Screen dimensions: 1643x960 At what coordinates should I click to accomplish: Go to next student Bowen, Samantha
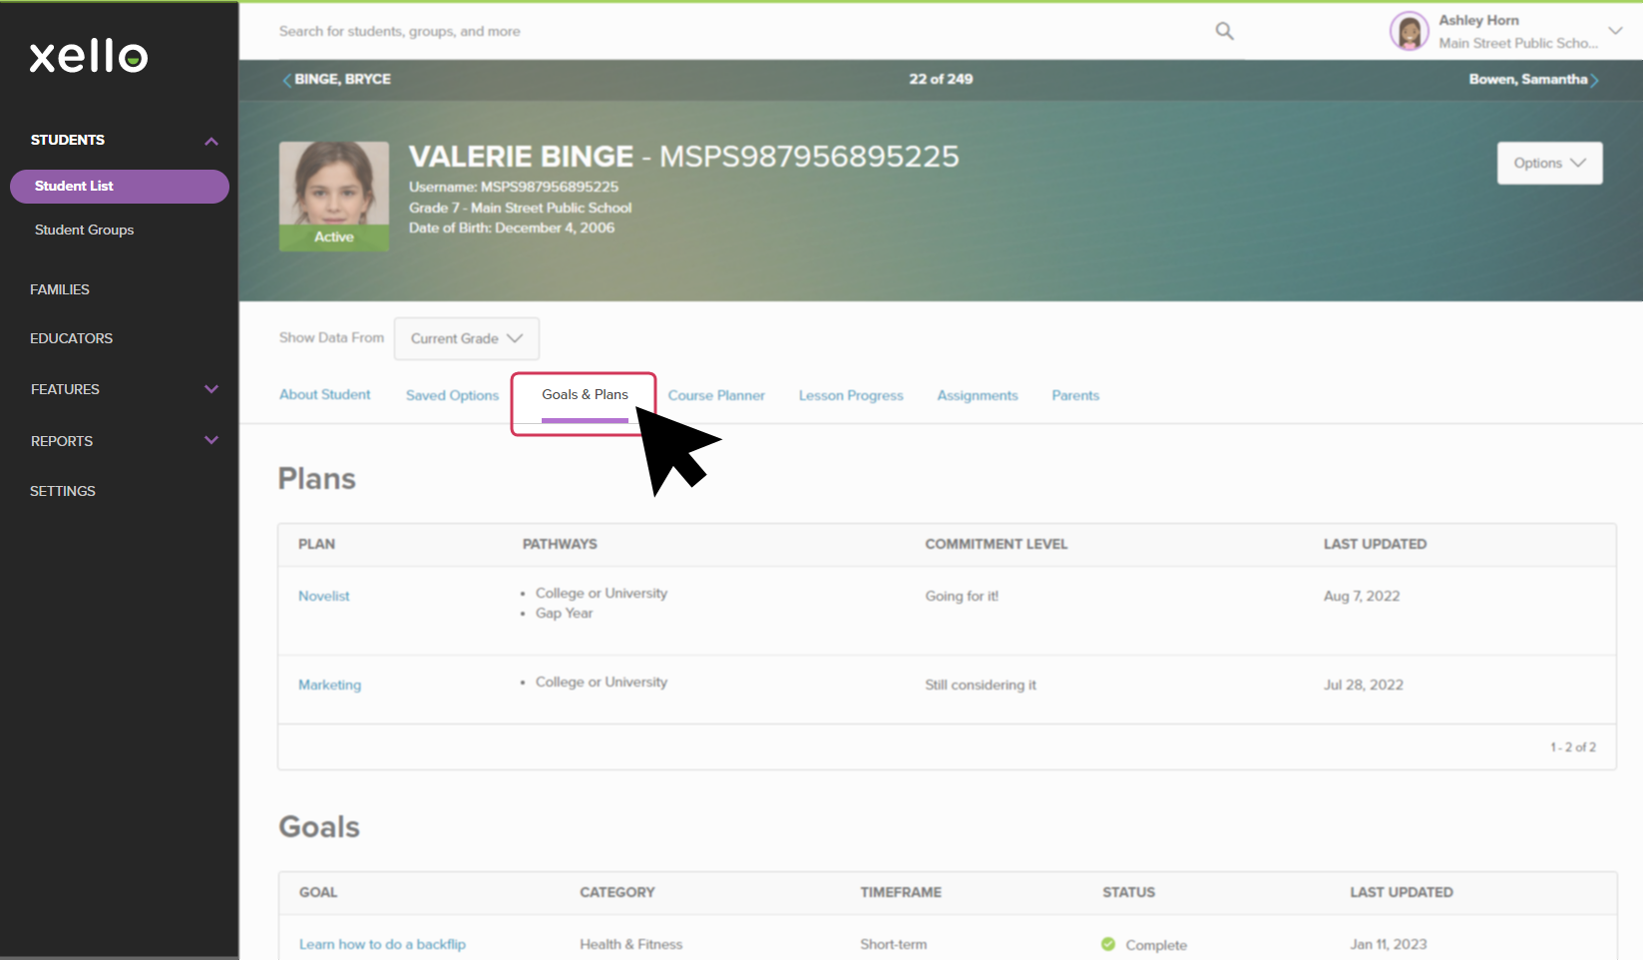click(1534, 79)
